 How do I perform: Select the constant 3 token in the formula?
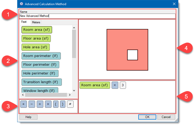[123, 85]
